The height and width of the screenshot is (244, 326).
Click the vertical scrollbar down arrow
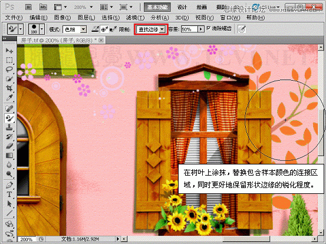[x=321, y=233]
